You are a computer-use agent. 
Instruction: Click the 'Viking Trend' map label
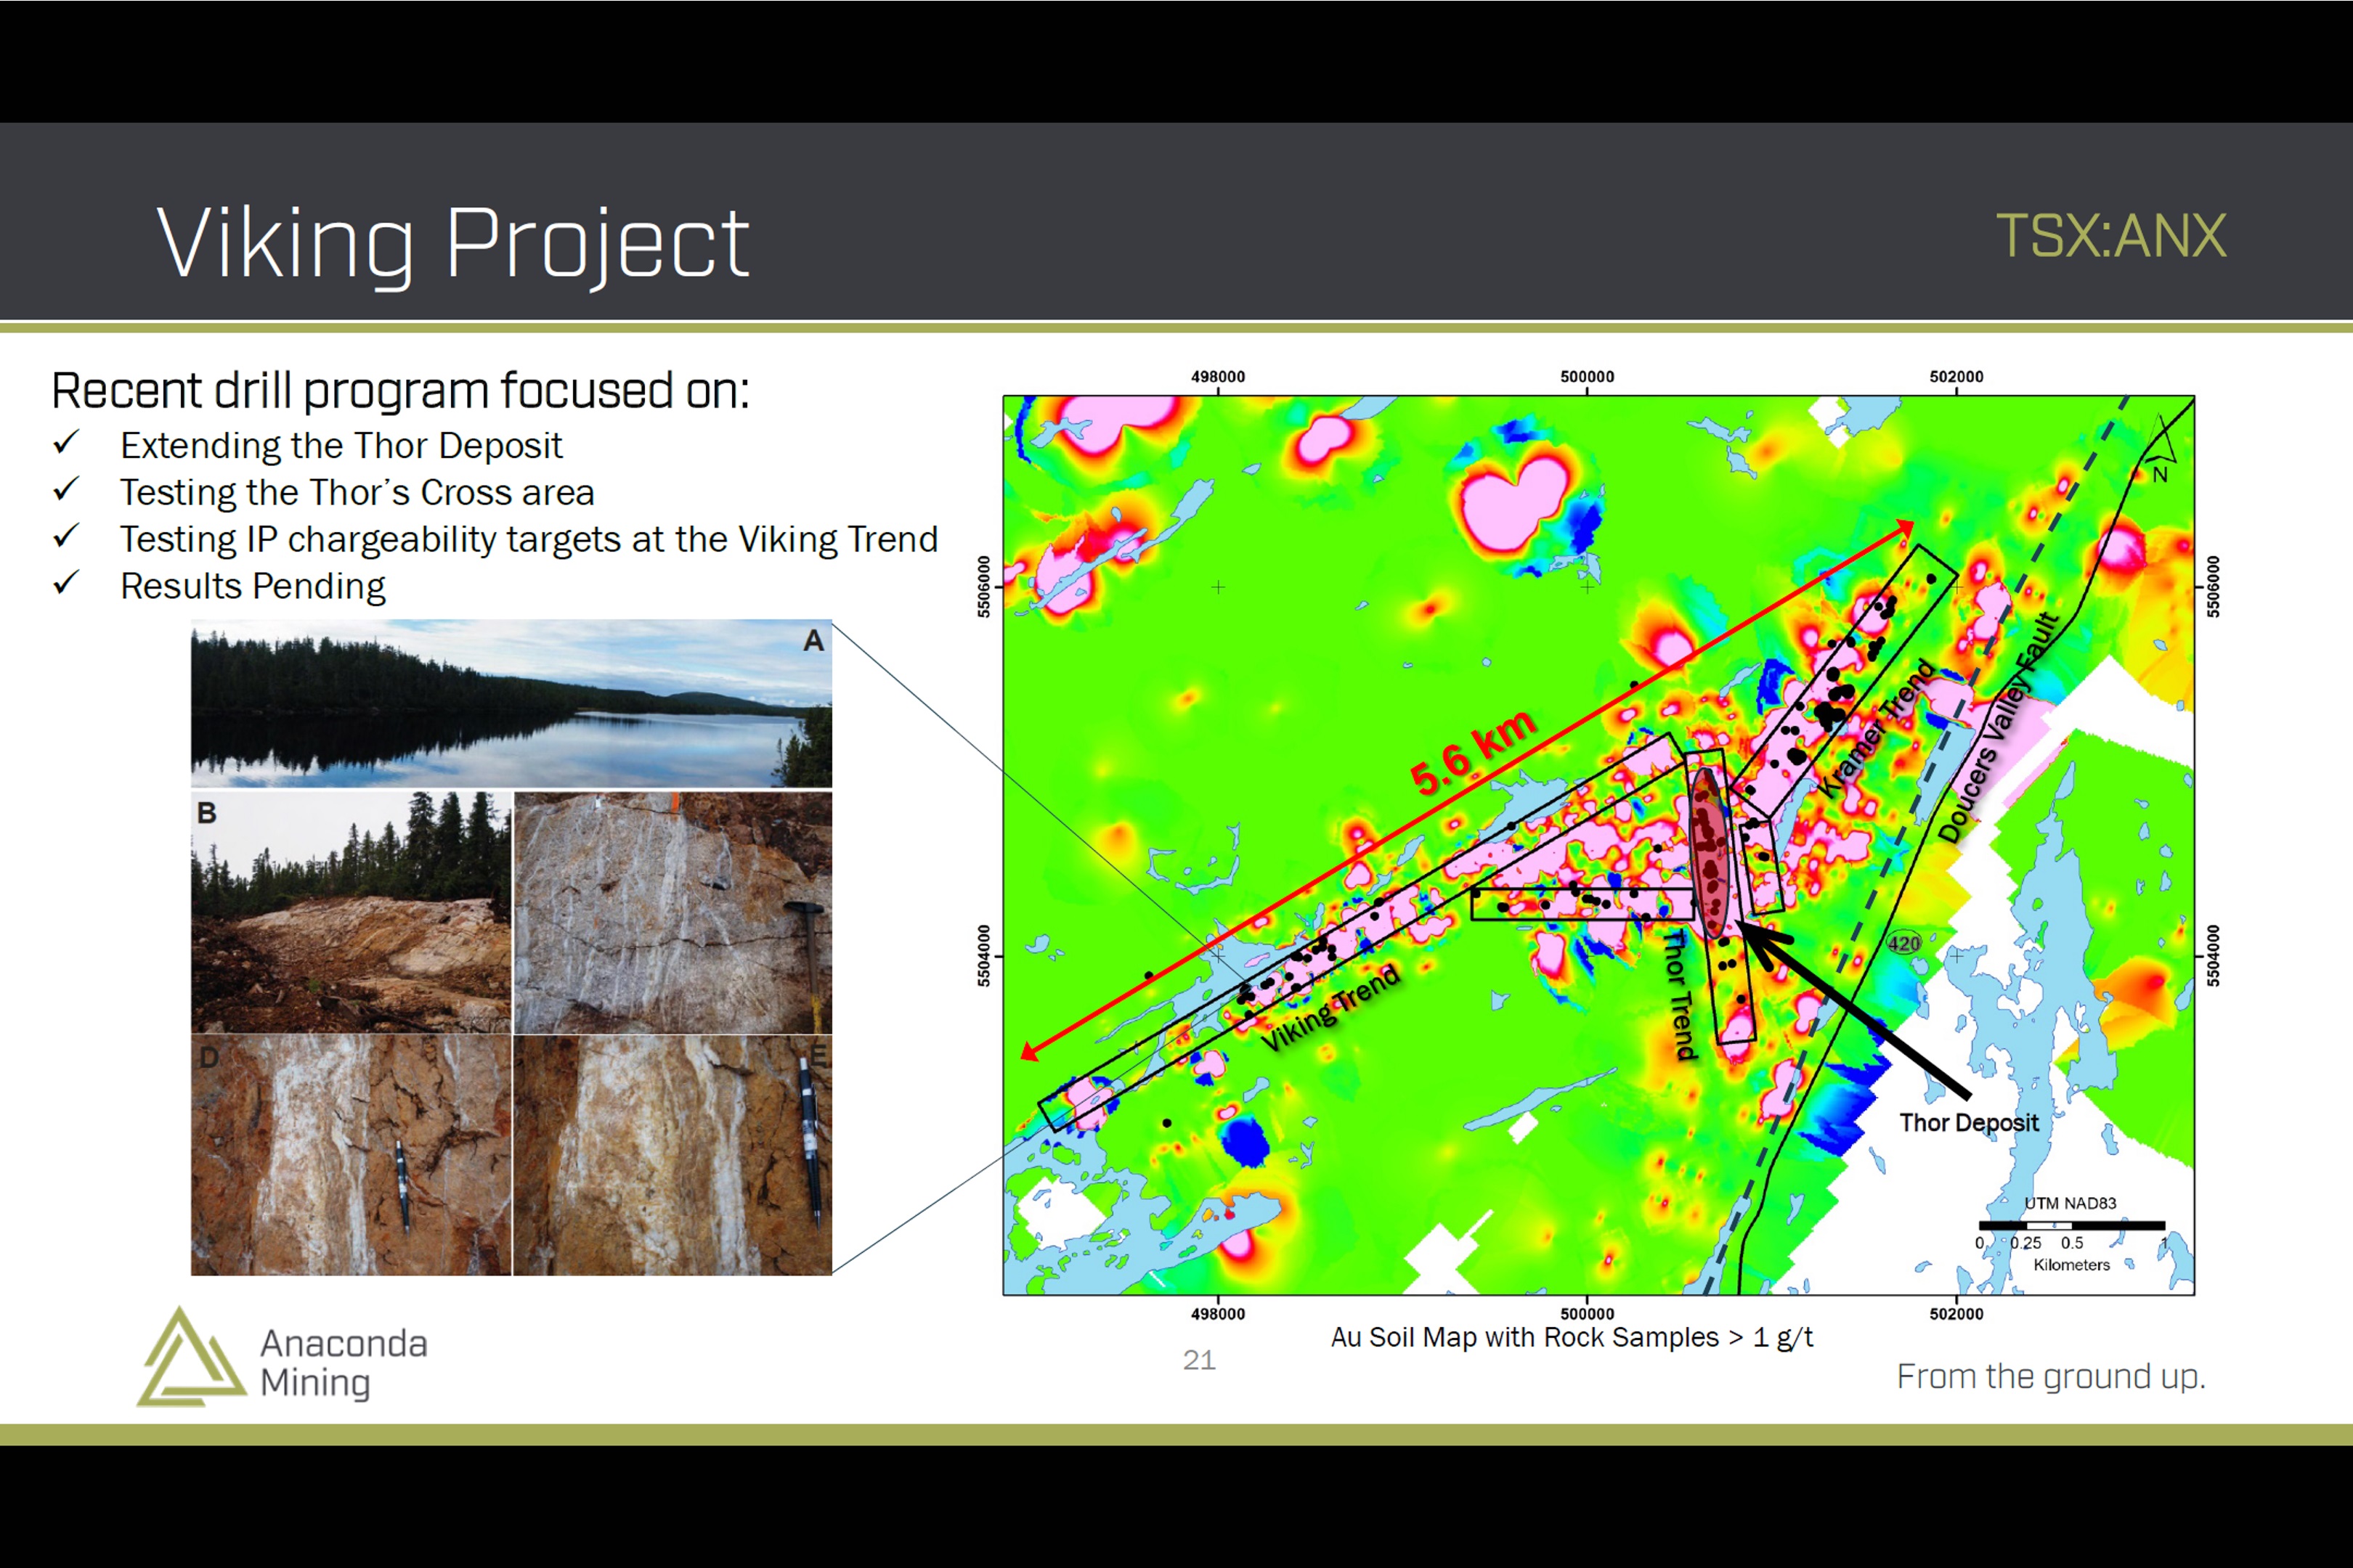click(1330, 1008)
